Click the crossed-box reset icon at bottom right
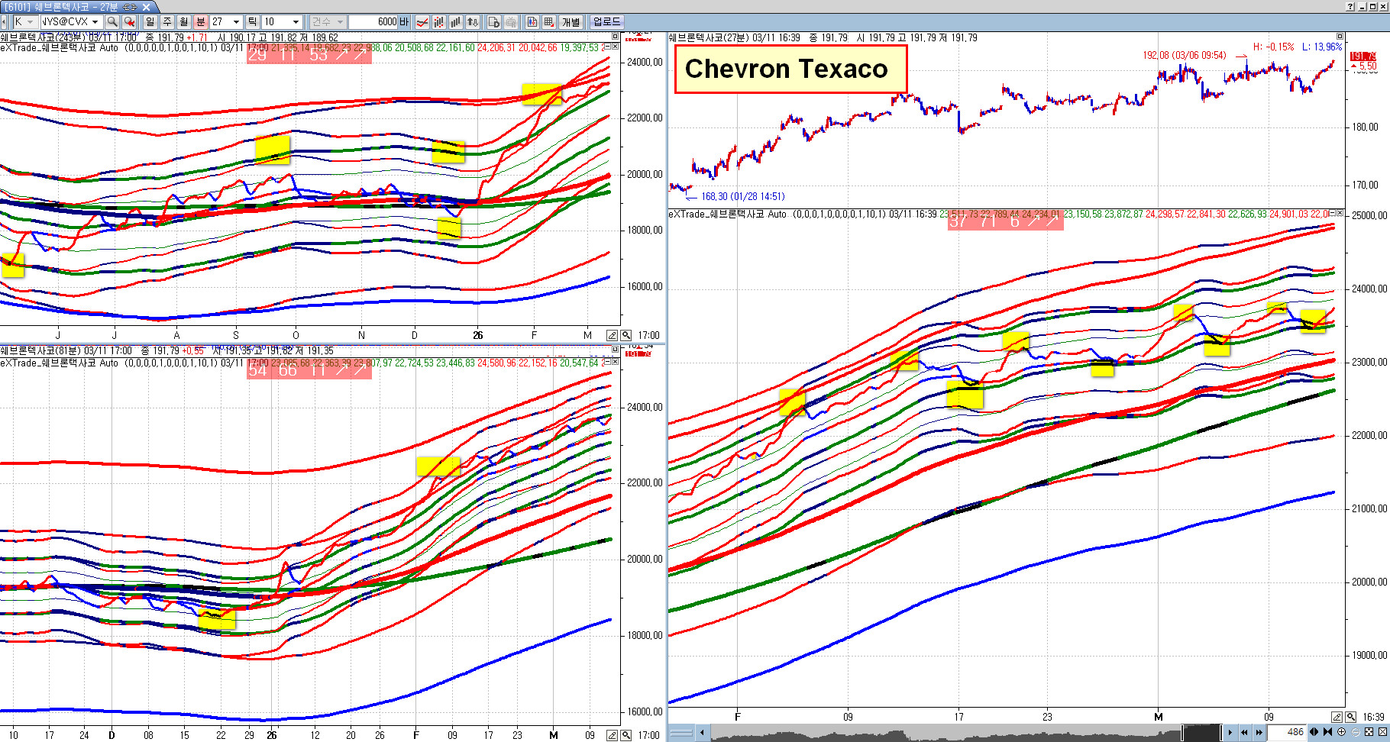The width and height of the screenshot is (1390, 742). pyautogui.click(x=1382, y=732)
